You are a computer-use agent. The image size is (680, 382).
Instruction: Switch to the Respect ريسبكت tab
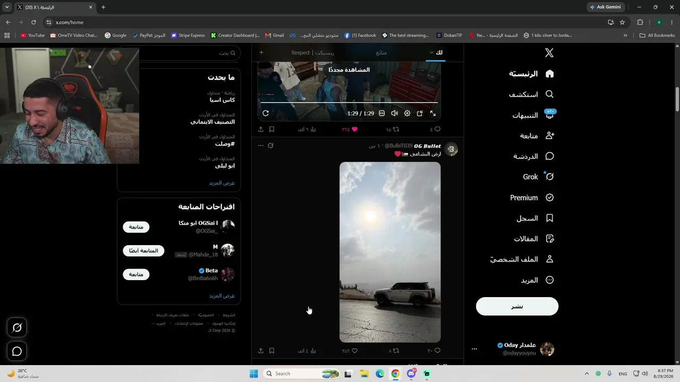click(x=313, y=53)
